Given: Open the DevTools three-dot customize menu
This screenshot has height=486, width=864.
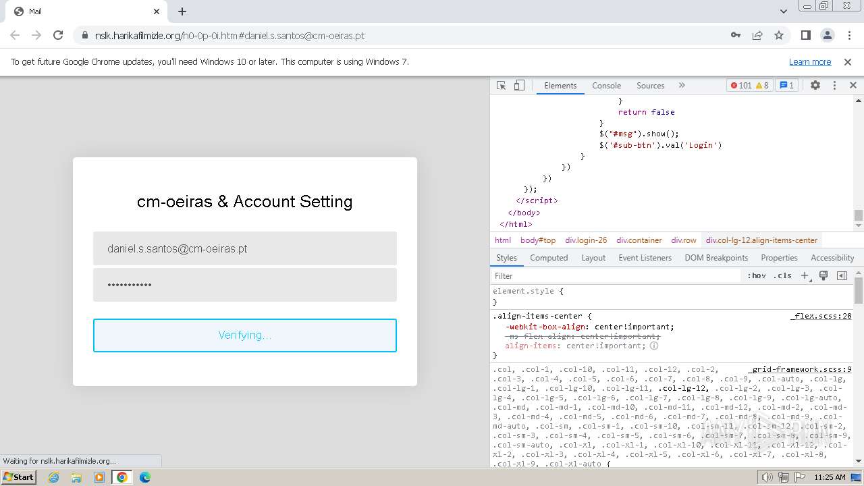Looking at the screenshot, I should tap(834, 86).
